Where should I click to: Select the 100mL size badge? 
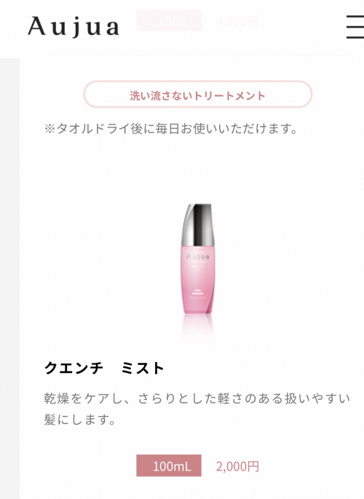[169, 465]
